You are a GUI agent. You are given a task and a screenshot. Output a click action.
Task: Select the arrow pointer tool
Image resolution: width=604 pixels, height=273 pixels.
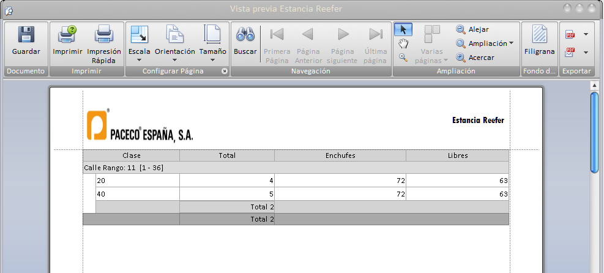pyautogui.click(x=403, y=29)
